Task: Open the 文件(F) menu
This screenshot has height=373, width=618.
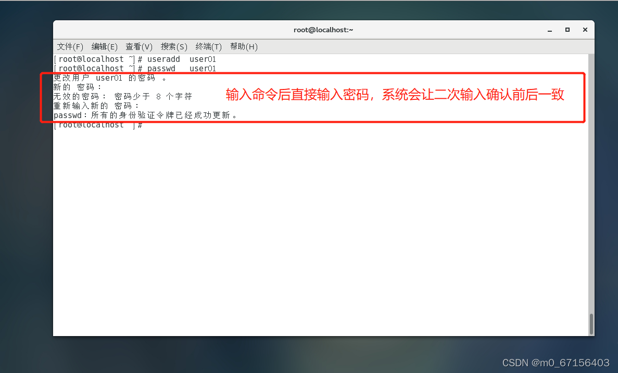Action: tap(70, 46)
